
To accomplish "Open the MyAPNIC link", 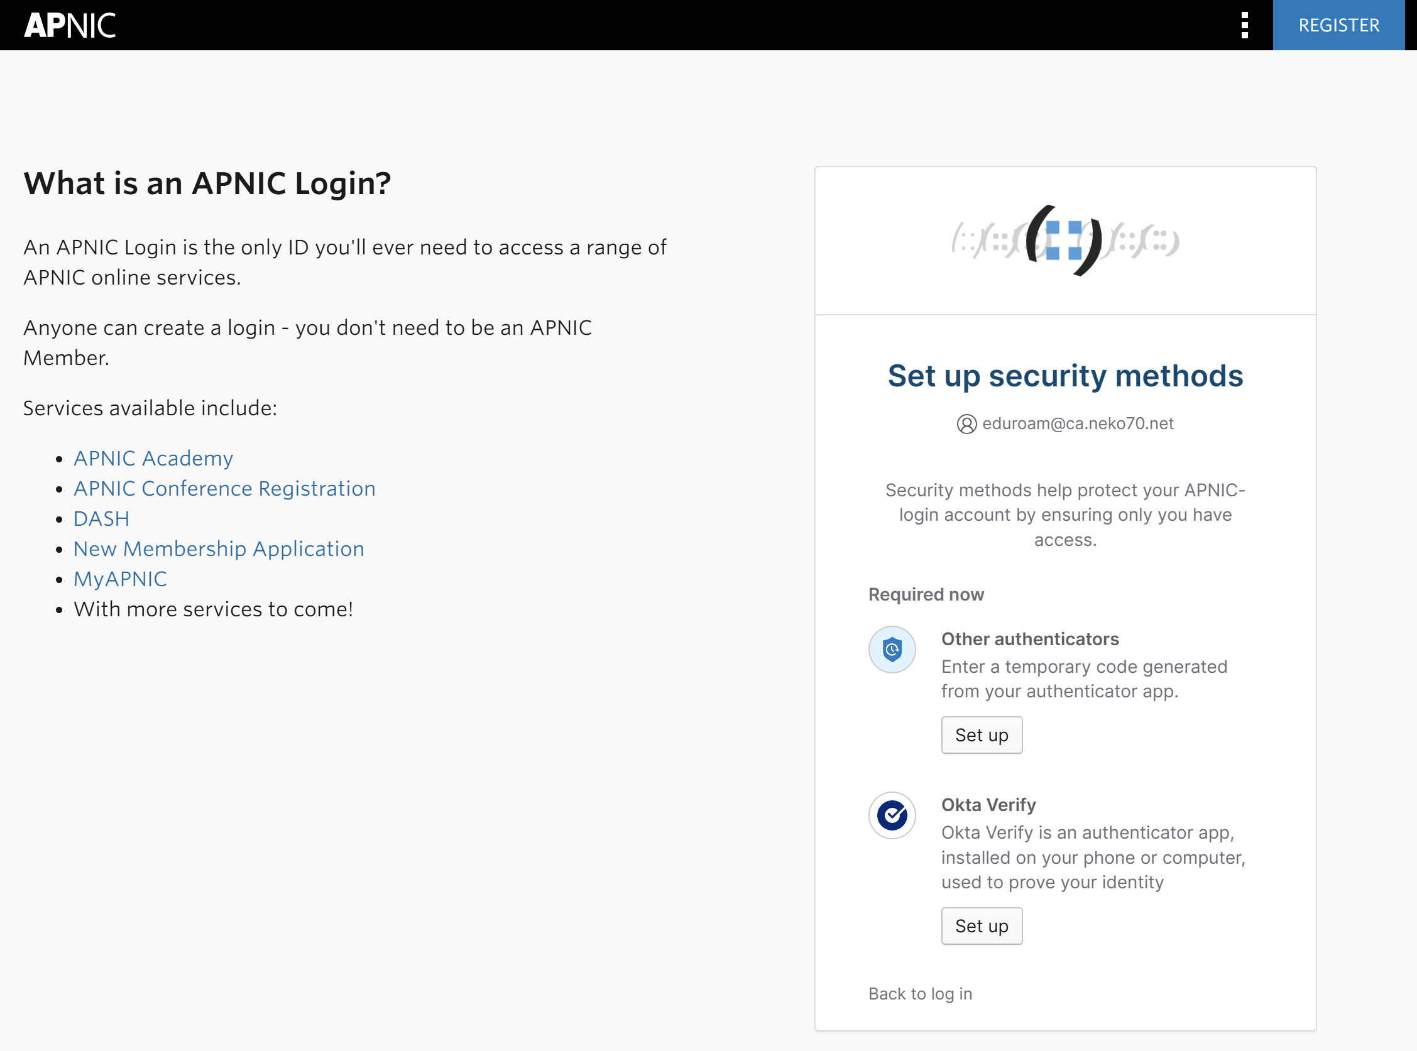I will [x=119, y=579].
